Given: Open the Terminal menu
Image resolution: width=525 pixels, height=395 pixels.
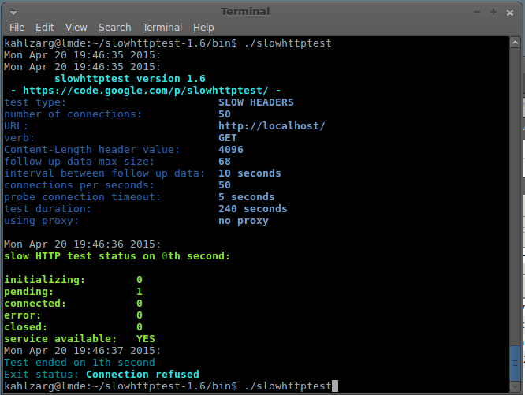Looking at the screenshot, I should point(162,28).
